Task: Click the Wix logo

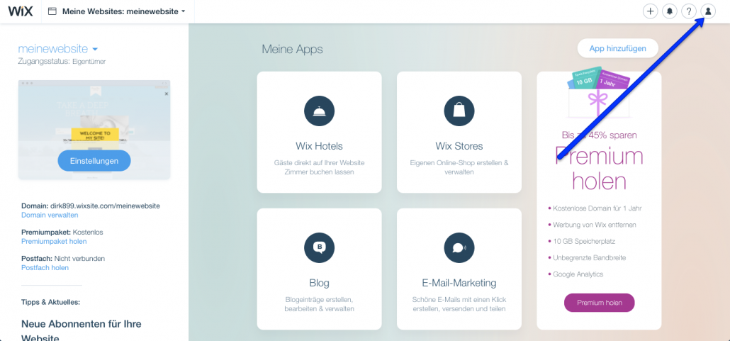Action: click(21, 11)
